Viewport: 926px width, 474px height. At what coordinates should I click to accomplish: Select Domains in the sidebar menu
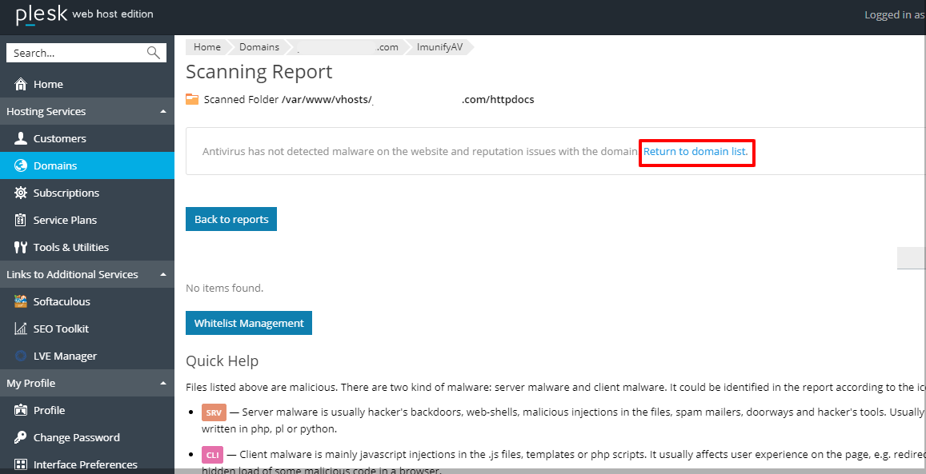[x=55, y=165]
